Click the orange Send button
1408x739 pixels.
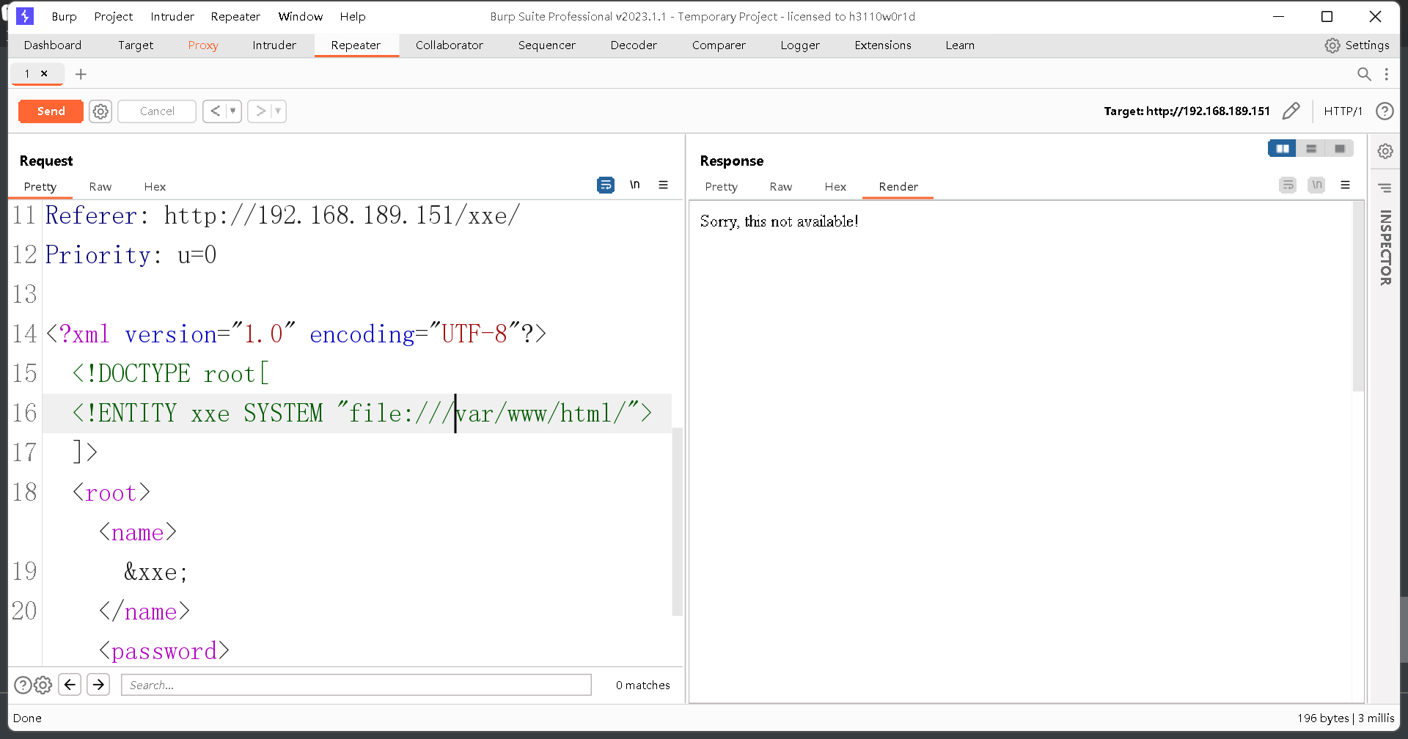(x=51, y=111)
